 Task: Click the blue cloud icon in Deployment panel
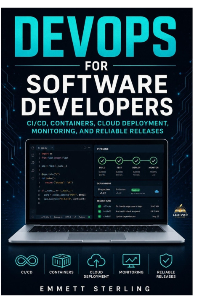157,191
